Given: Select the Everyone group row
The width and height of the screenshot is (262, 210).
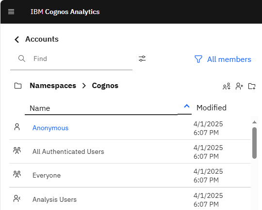Looking at the screenshot, I should [x=130, y=175].
